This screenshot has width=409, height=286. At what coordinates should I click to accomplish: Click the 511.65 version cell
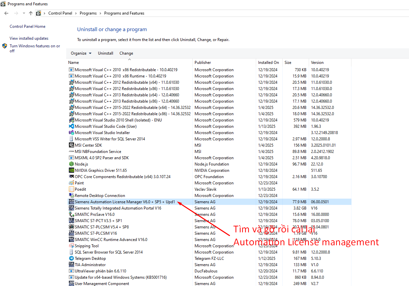(316, 170)
